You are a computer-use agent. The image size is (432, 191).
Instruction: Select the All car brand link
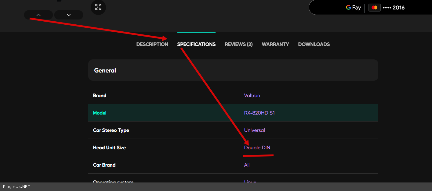[x=247, y=165]
